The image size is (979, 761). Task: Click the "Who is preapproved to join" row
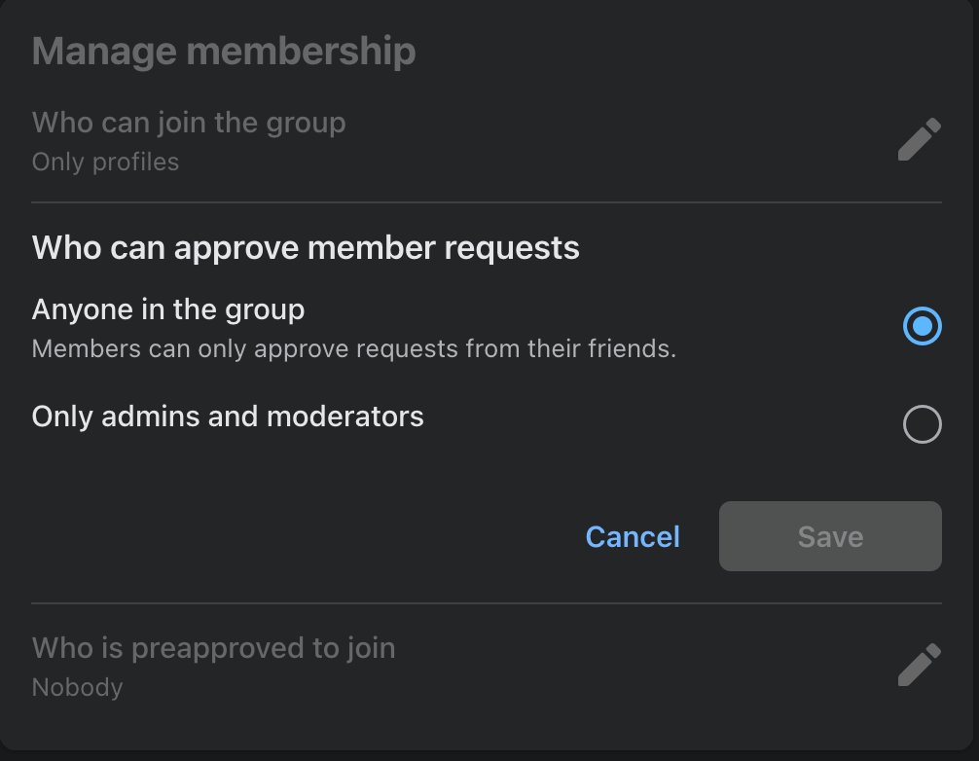point(213,647)
